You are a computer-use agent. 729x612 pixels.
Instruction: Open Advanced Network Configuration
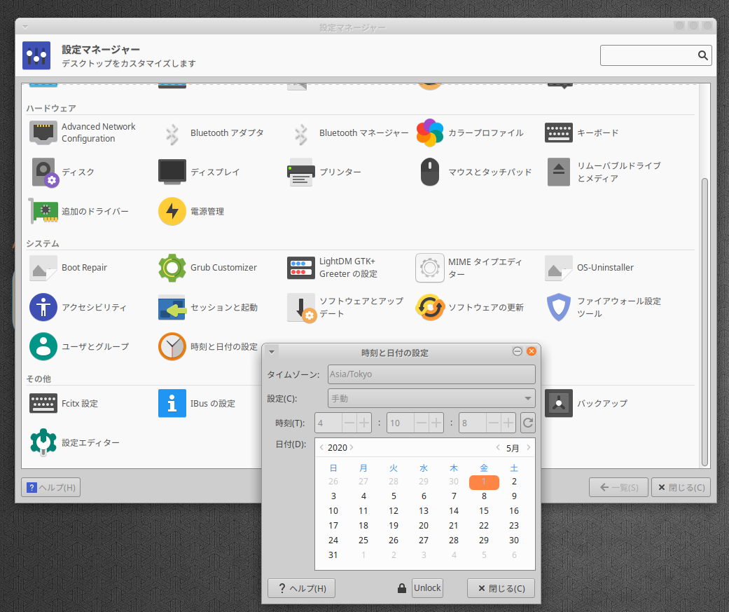point(83,132)
